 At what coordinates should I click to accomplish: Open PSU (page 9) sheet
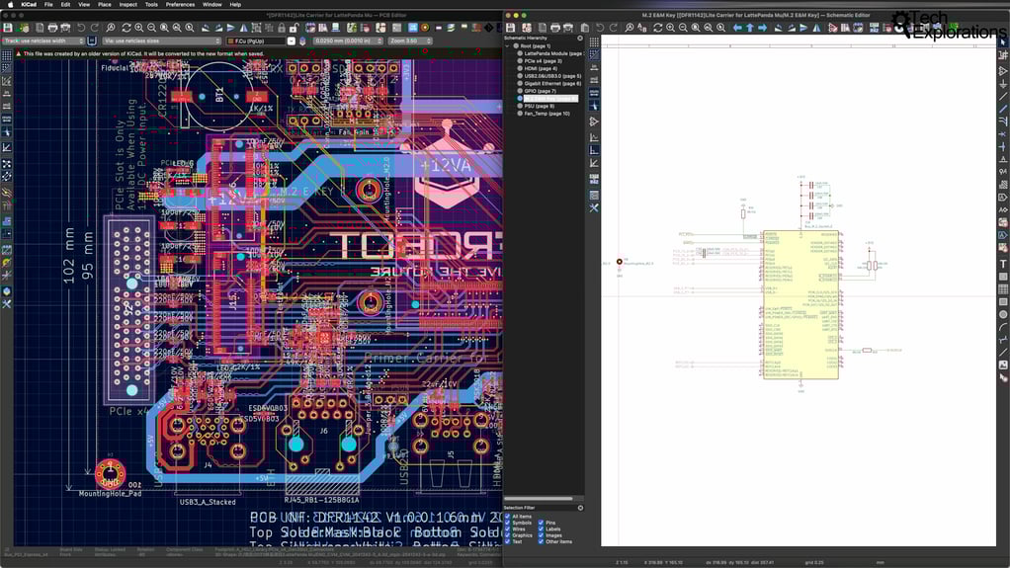(x=536, y=107)
